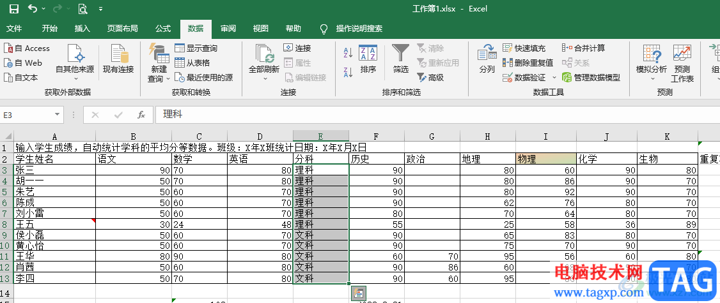Open the 帮助 ribbon tab

(293, 29)
